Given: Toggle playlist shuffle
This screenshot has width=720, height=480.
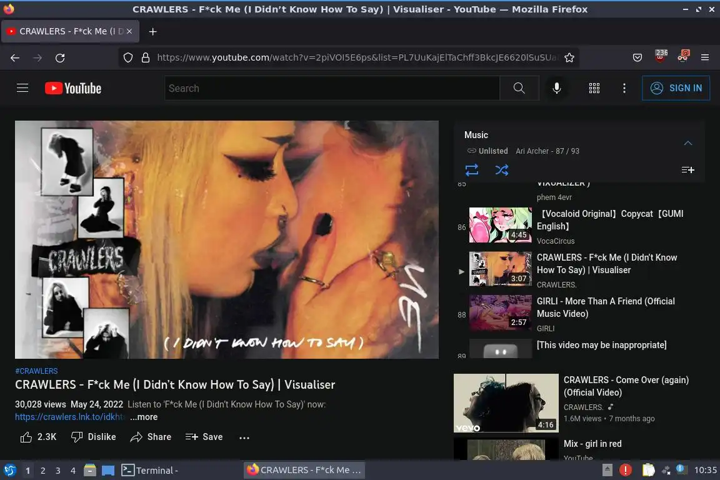Looking at the screenshot, I should 502,170.
